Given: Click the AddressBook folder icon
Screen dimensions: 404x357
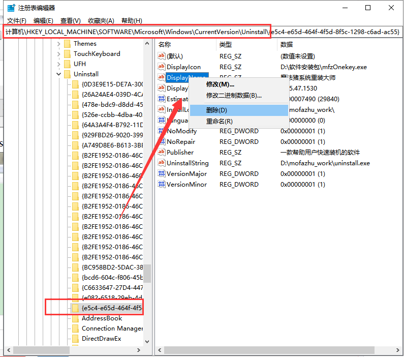Looking at the screenshot, I should point(75,318).
